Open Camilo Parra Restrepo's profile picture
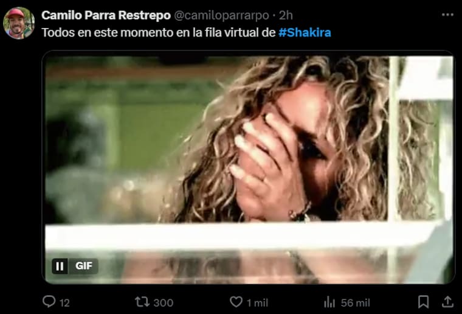 [19, 23]
